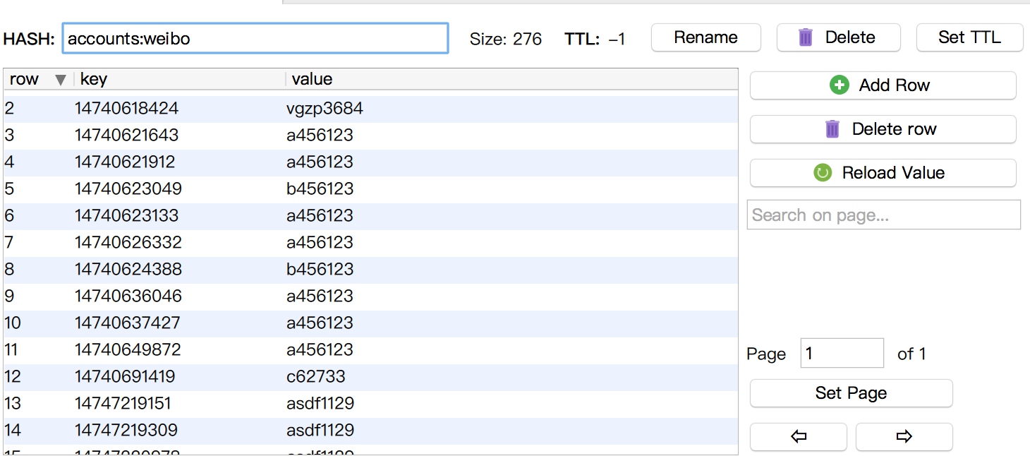1030x456 pixels.
Task: Select key 14740626332
Action: (128, 243)
